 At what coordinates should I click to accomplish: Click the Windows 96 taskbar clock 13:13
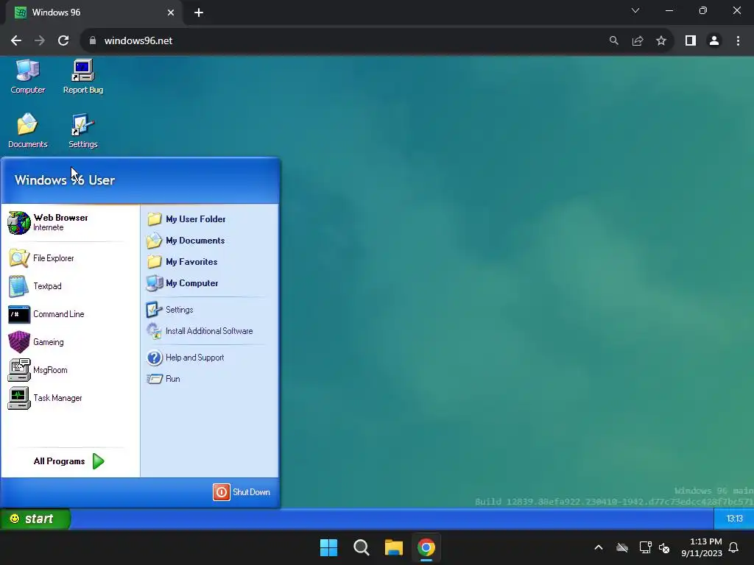(x=734, y=519)
